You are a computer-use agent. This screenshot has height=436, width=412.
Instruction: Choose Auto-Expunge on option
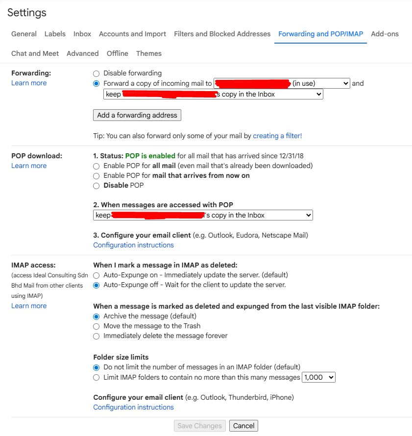(x=97, y=275)
